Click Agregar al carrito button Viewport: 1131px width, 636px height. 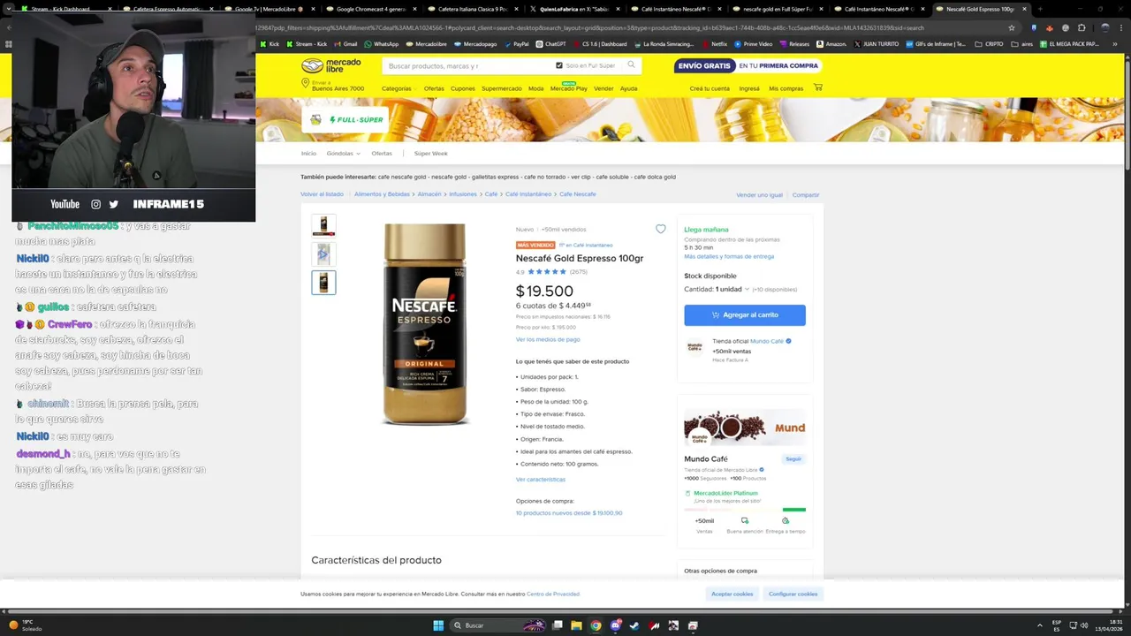coord(745,314)
